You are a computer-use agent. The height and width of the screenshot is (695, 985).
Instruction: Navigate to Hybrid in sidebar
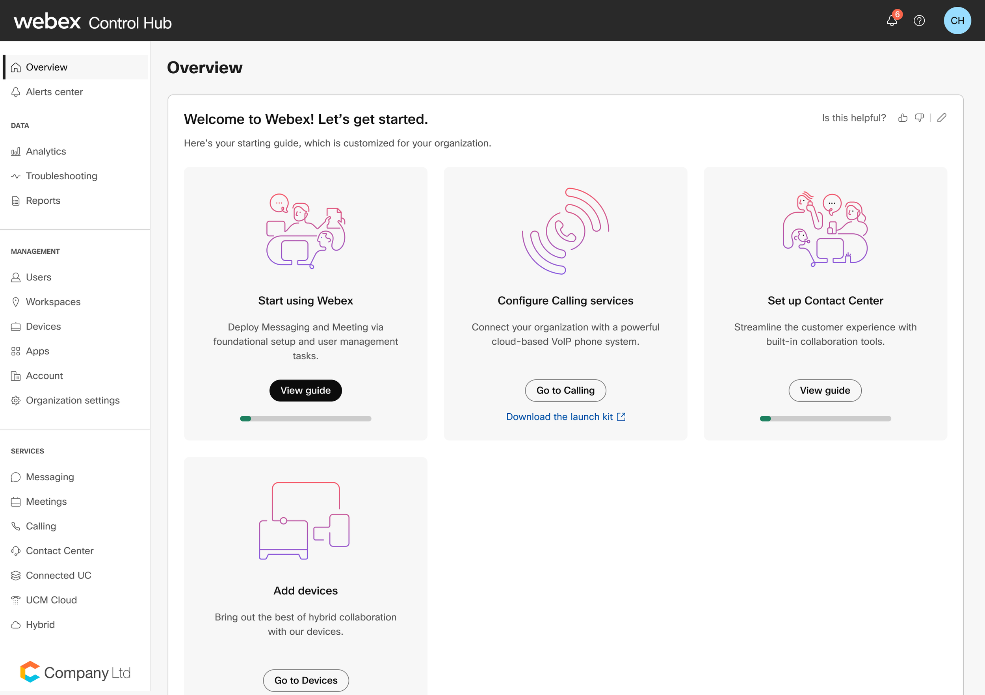pyautogui.click(x=40, y=624)
